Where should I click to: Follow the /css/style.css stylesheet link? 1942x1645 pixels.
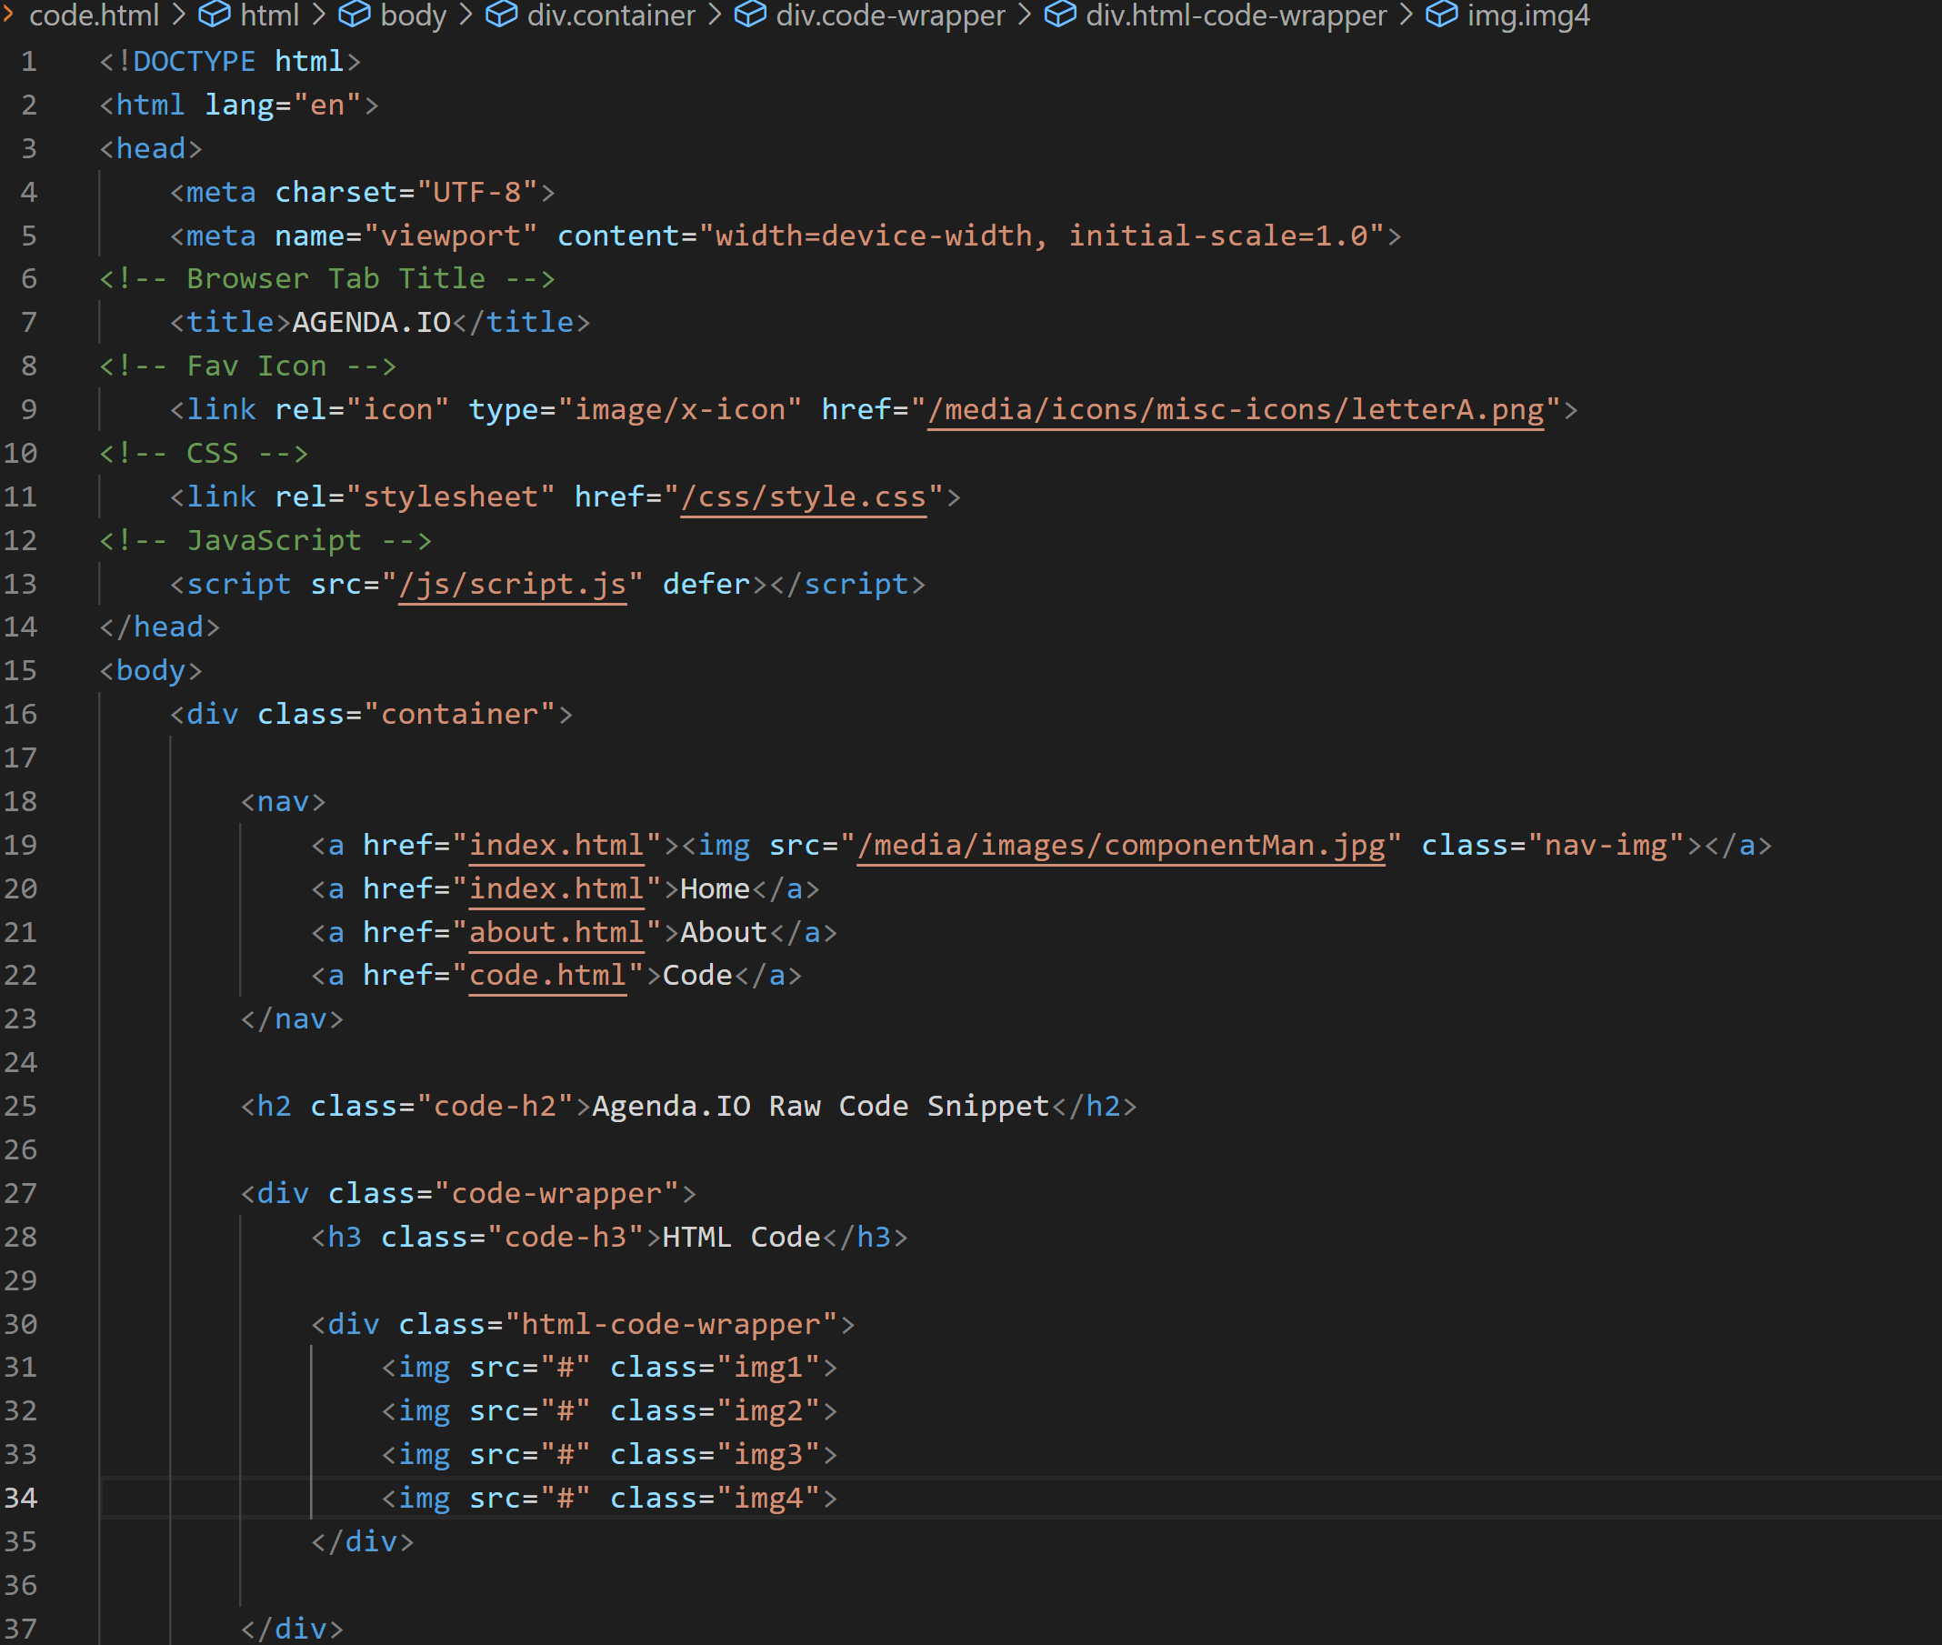click(803, 497)
